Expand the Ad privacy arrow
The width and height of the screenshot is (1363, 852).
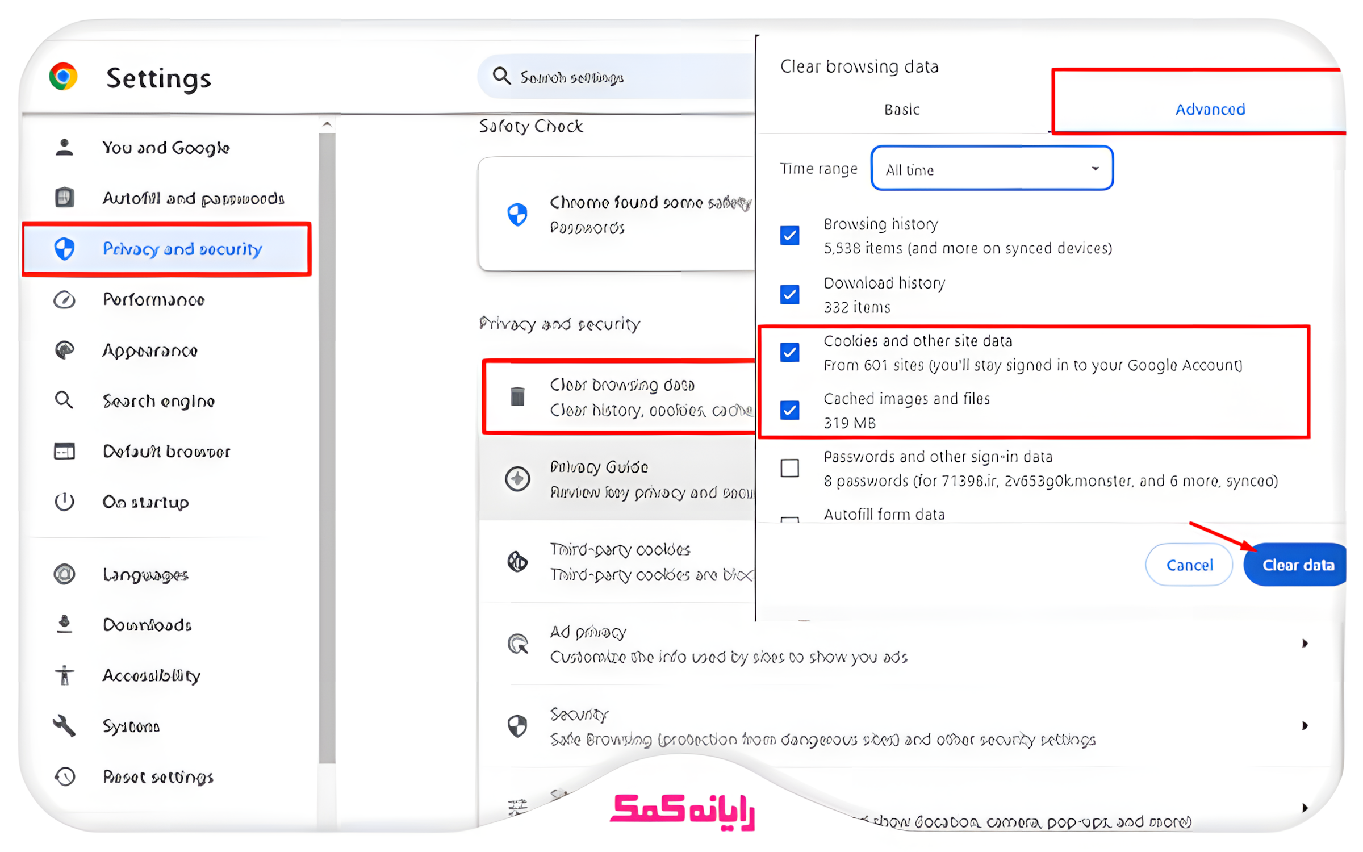[1305, 643]
